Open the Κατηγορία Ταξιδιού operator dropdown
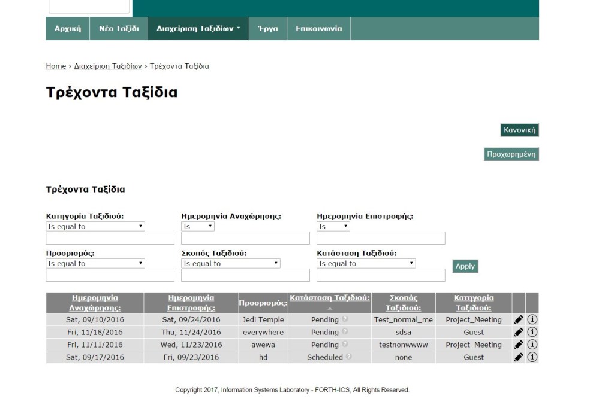 click(x=95, y=227)
